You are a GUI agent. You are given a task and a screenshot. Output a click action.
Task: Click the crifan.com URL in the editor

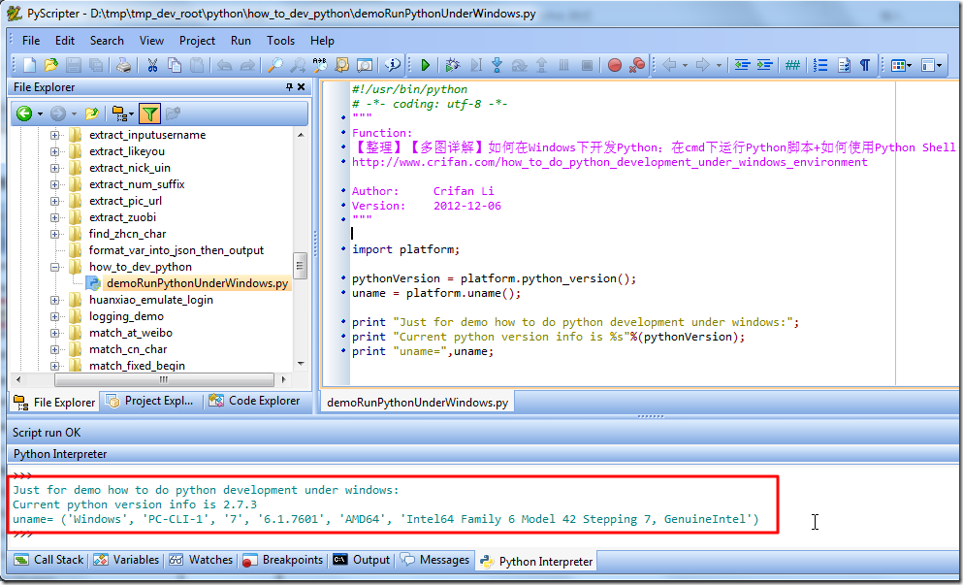609,162
